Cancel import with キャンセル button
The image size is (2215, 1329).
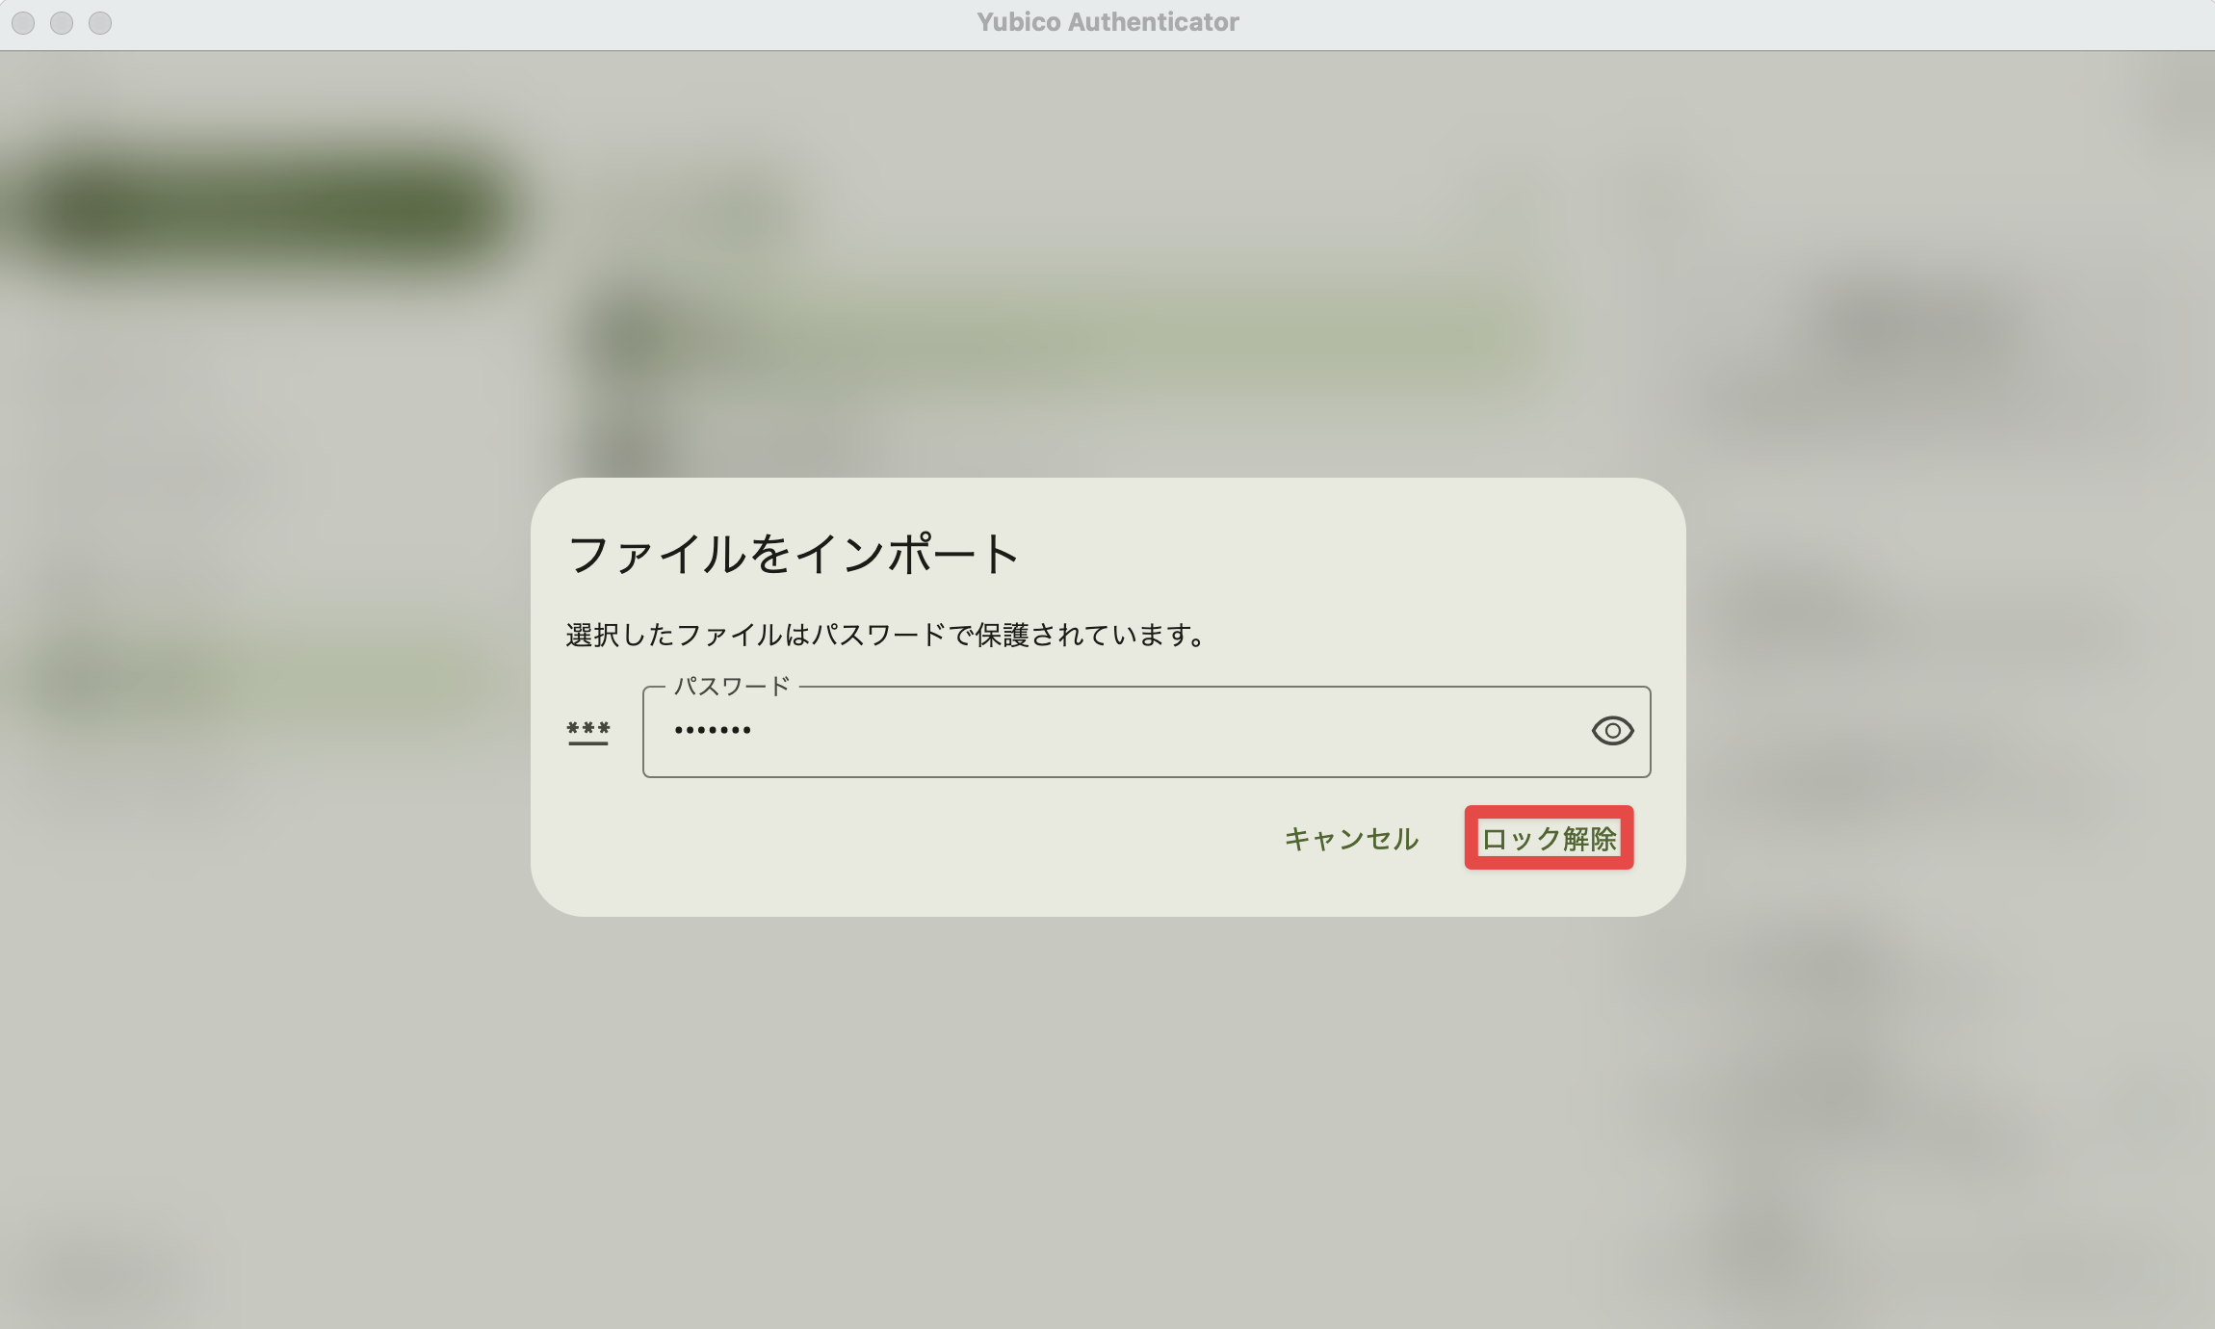1351,838
